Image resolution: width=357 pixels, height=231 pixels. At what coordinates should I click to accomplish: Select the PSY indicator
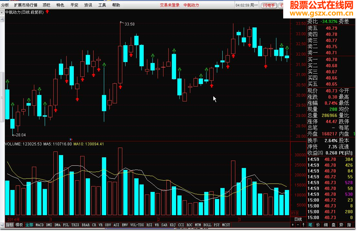[217, 225]
